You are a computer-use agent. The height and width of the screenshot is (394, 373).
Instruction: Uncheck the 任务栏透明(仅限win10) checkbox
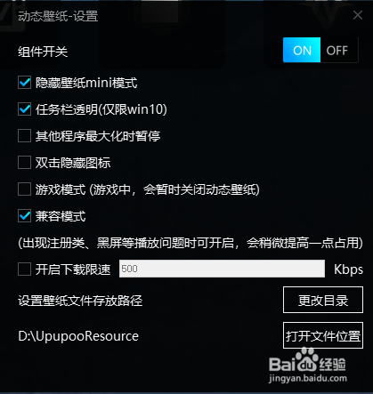[x=24, y=109]
